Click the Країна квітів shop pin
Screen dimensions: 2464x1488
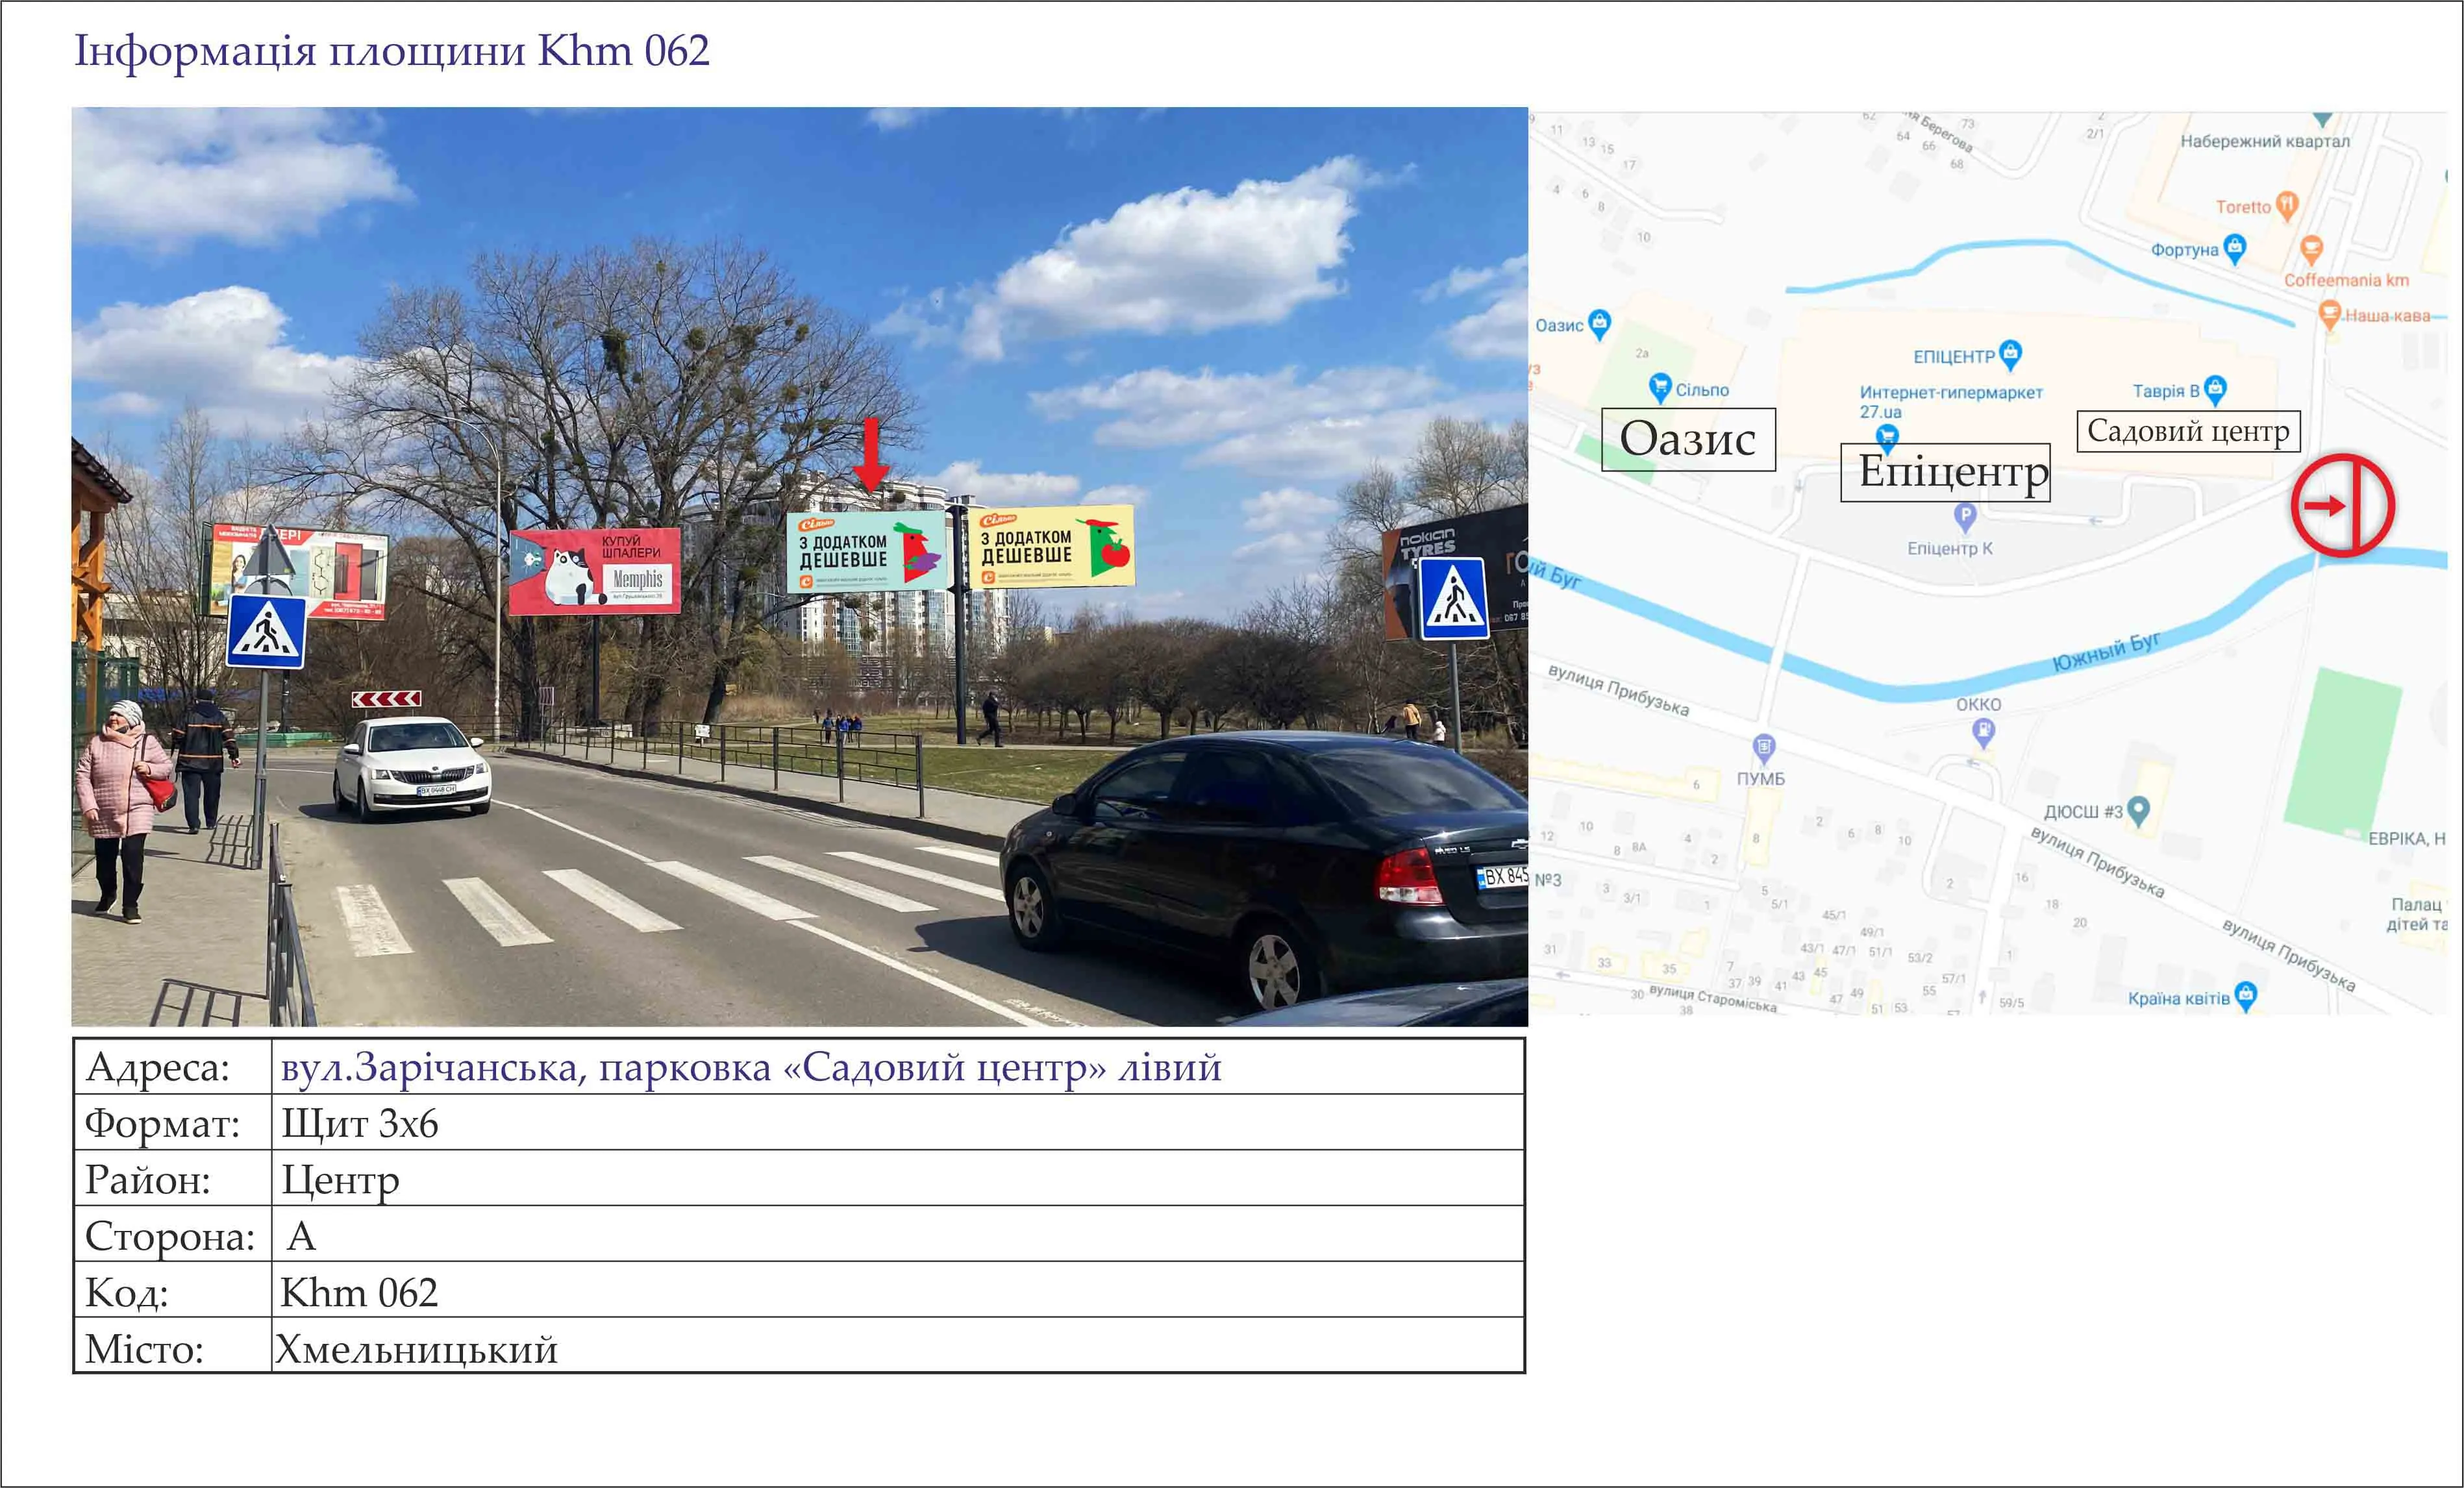(x=2246, y=995)
